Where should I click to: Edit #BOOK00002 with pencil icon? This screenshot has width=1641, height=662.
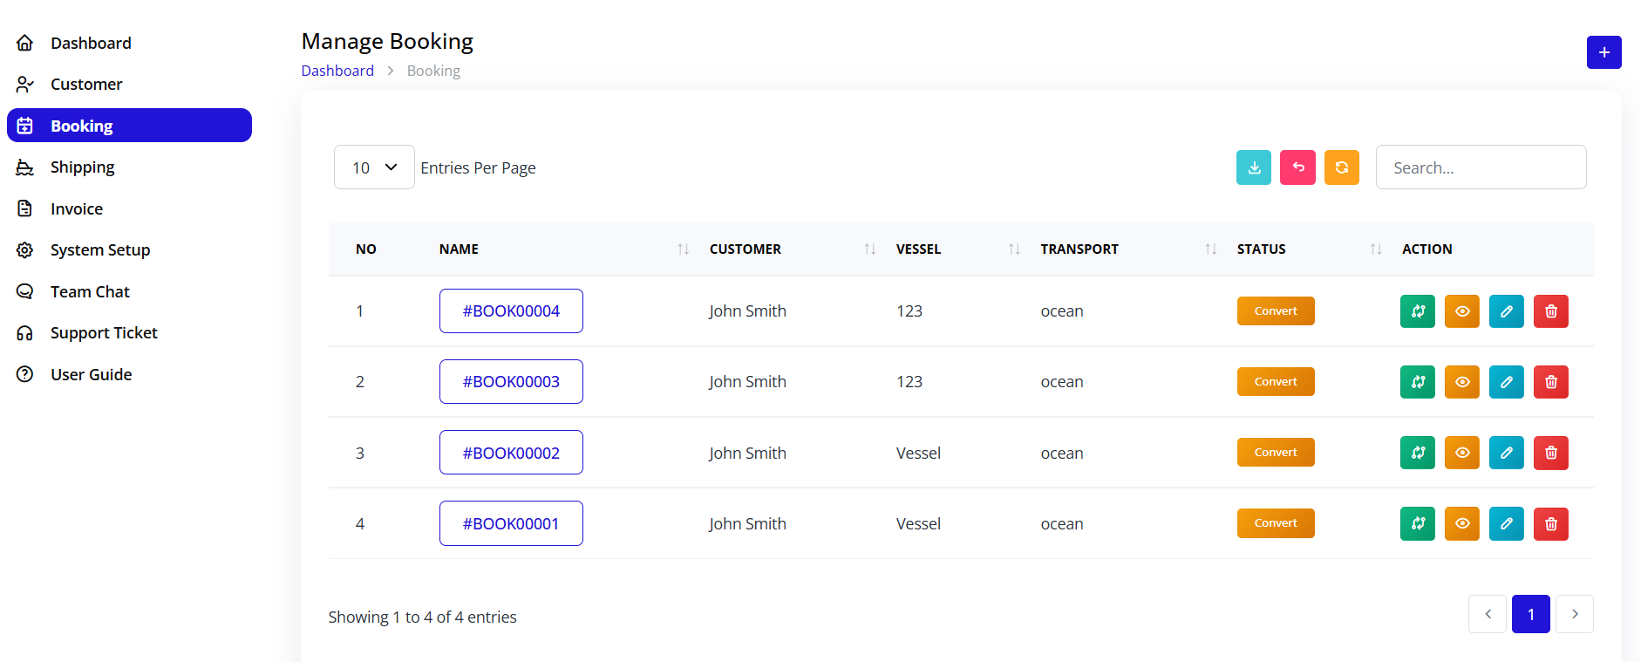1507,453
